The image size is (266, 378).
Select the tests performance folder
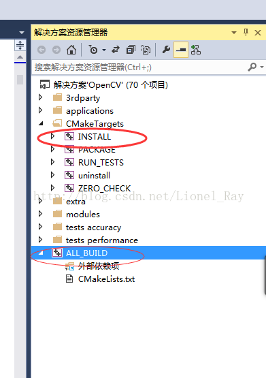[x=102, y=240]
